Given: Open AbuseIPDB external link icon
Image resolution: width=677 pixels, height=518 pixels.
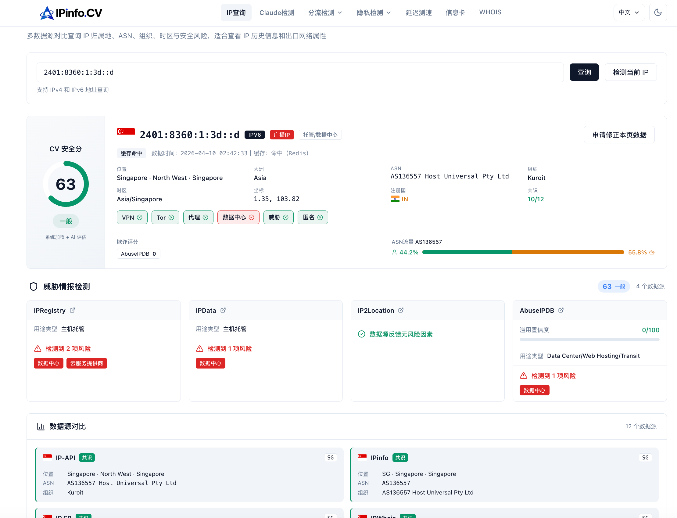Looking at the screenshot, I should [561, 310].
